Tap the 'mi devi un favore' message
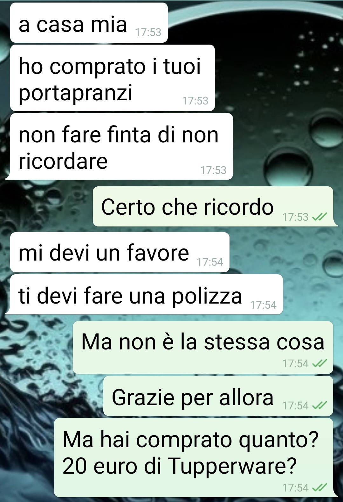This screenshot has width=343, height=502. click(120, 252)
